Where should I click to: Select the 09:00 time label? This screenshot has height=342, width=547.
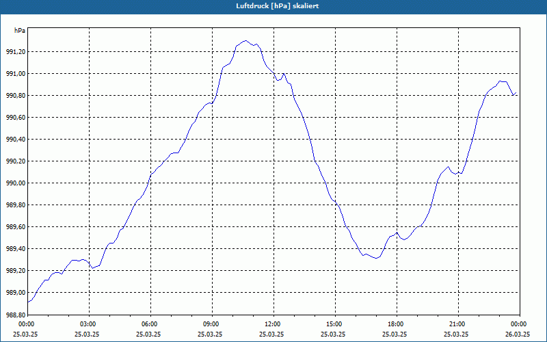(212, 324)
